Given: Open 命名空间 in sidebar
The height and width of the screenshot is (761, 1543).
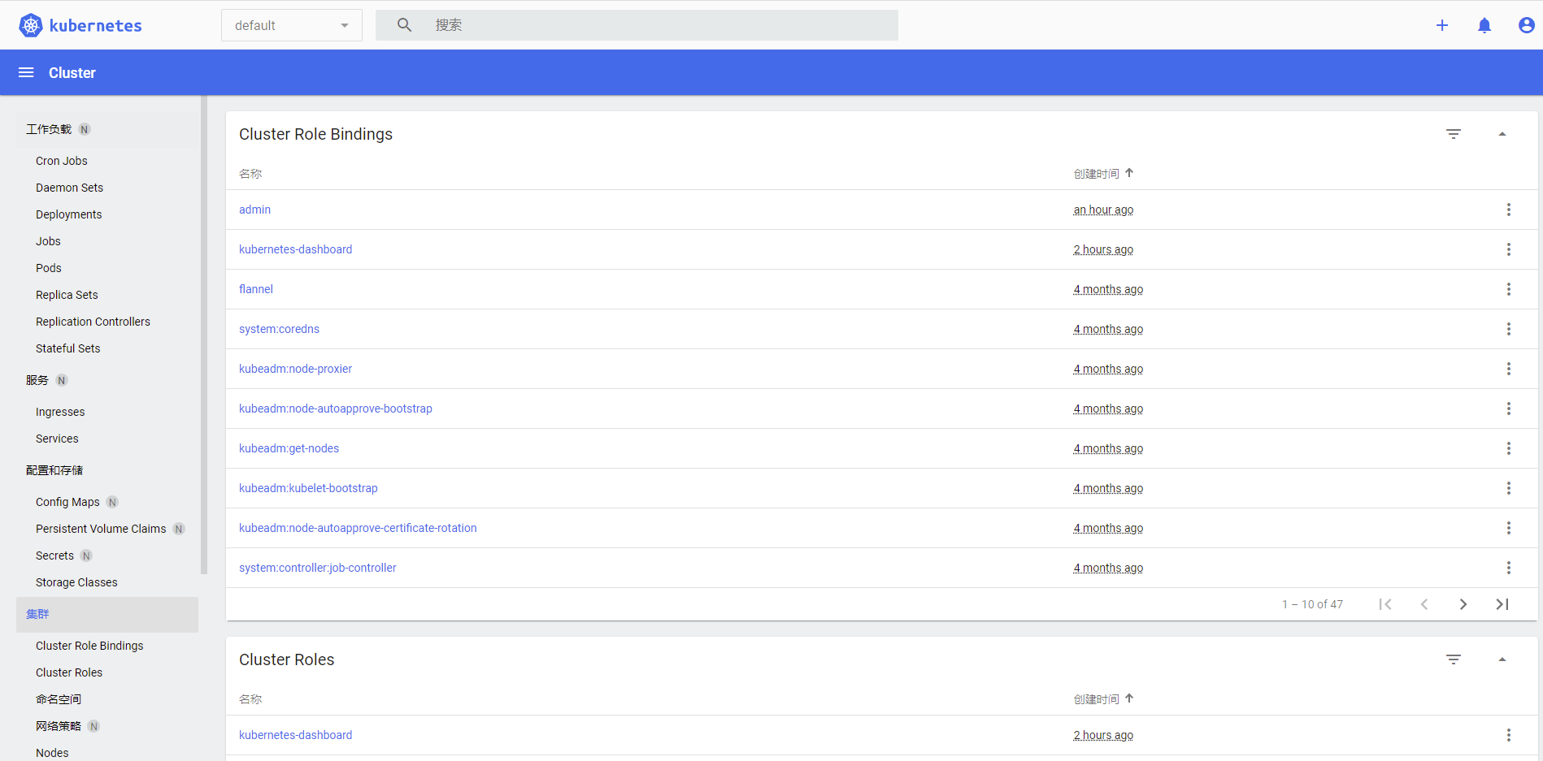Looking at the screenshot, I should 59,699.
